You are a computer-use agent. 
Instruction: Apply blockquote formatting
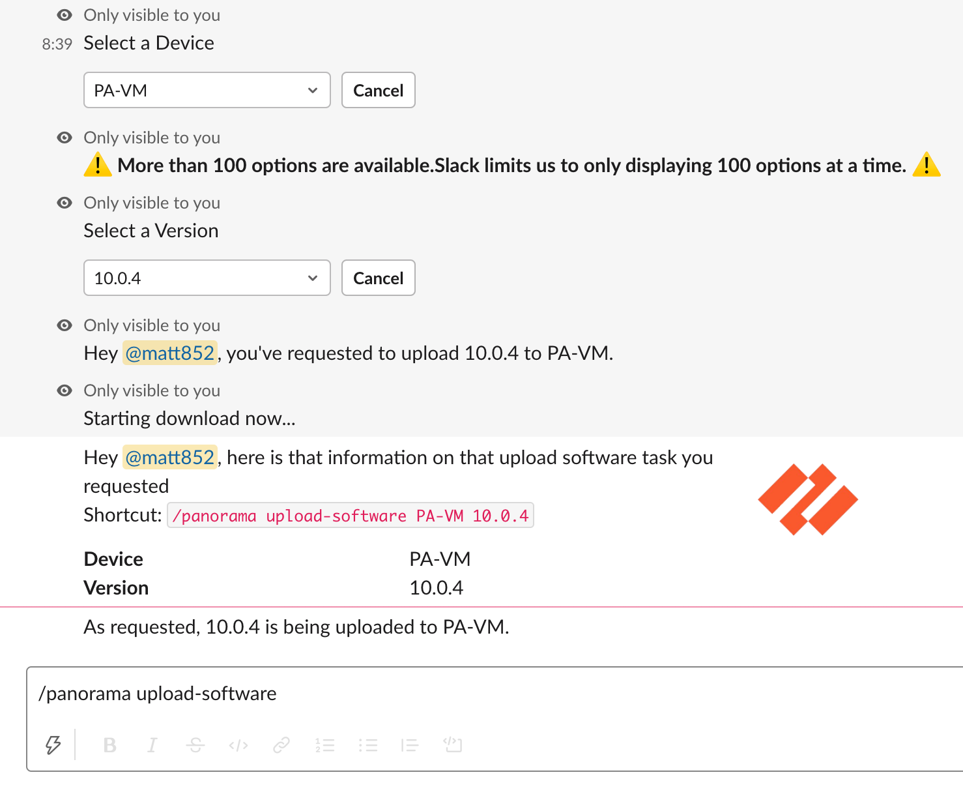(410, 744)
